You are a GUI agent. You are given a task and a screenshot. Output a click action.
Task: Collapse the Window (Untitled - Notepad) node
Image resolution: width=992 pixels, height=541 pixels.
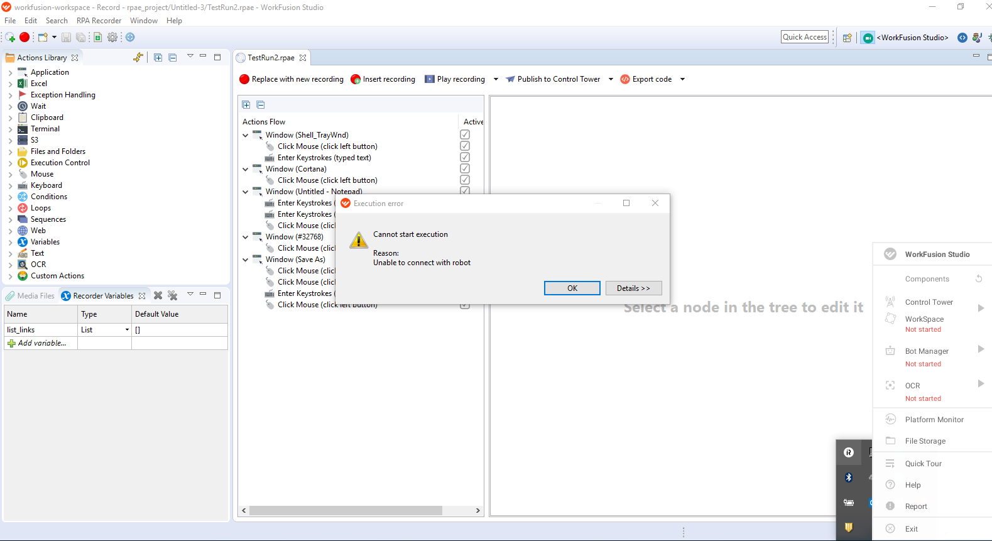point(246,192)
